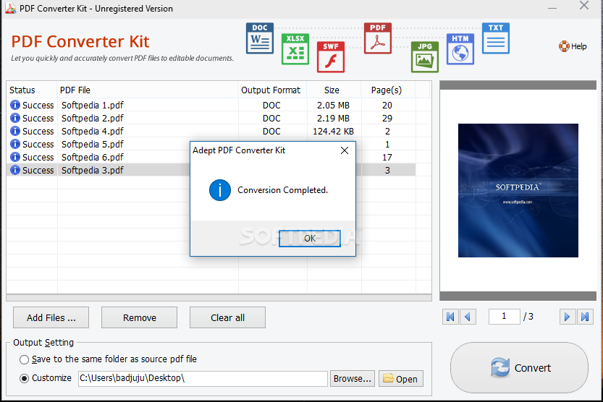This screenshot has height=402, width=603.
Task: Click info icon beside Softpedia 3.pdf
Action: point(15,170)
